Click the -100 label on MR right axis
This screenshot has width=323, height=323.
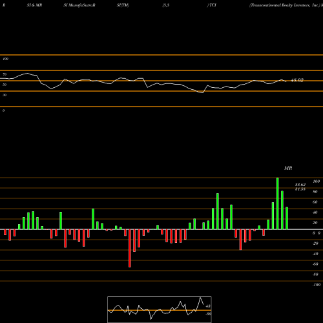(317, 285)
